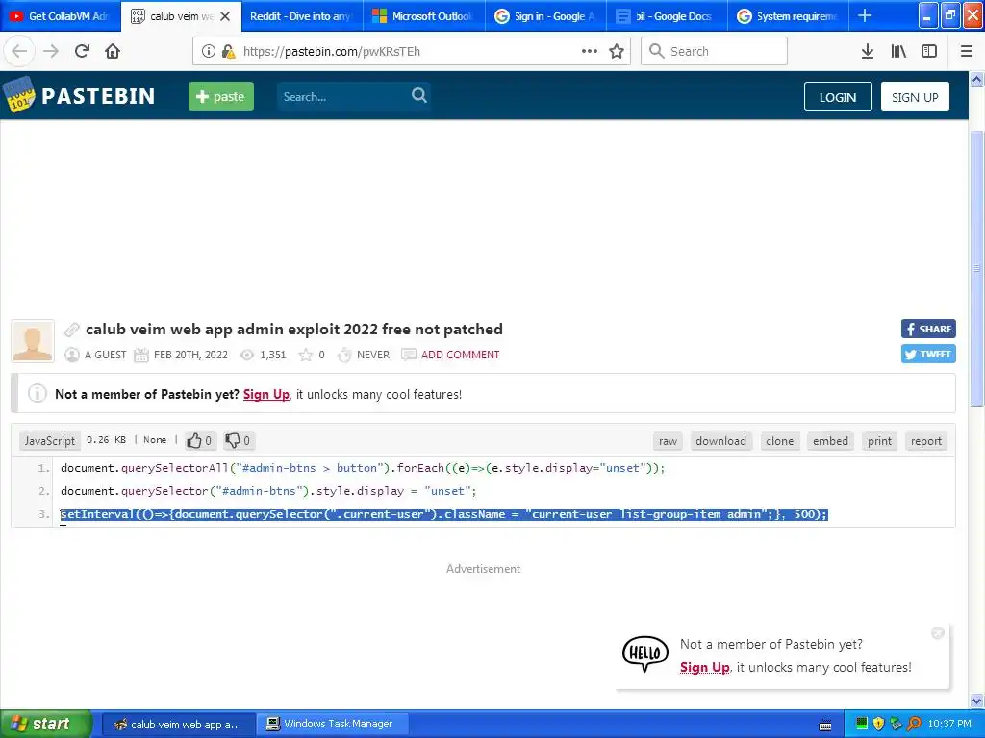Open page actions three-dot menu
Viewport: 985px width, 738px height.
[590, 51]
